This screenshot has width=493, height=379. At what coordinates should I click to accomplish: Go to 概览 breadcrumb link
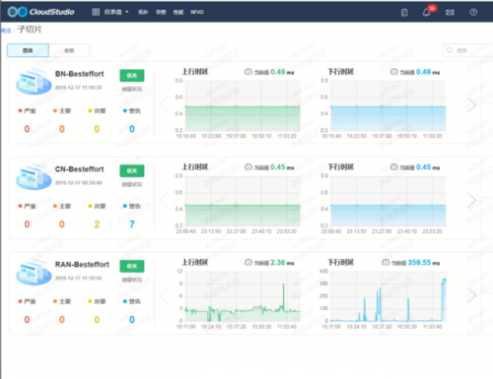tap(6, 31)
